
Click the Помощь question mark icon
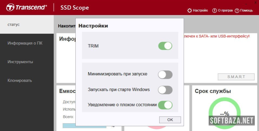tap(237, 11)
